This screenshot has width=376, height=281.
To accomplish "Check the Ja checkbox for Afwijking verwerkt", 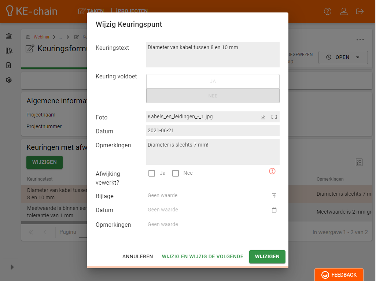I will tap(152, 173).
